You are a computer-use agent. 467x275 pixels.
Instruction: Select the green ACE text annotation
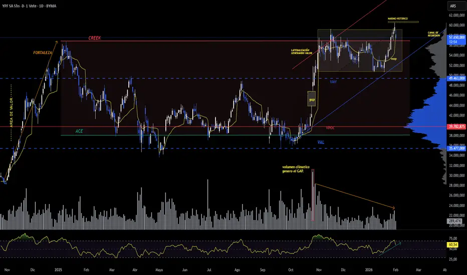tap(79, 131)
